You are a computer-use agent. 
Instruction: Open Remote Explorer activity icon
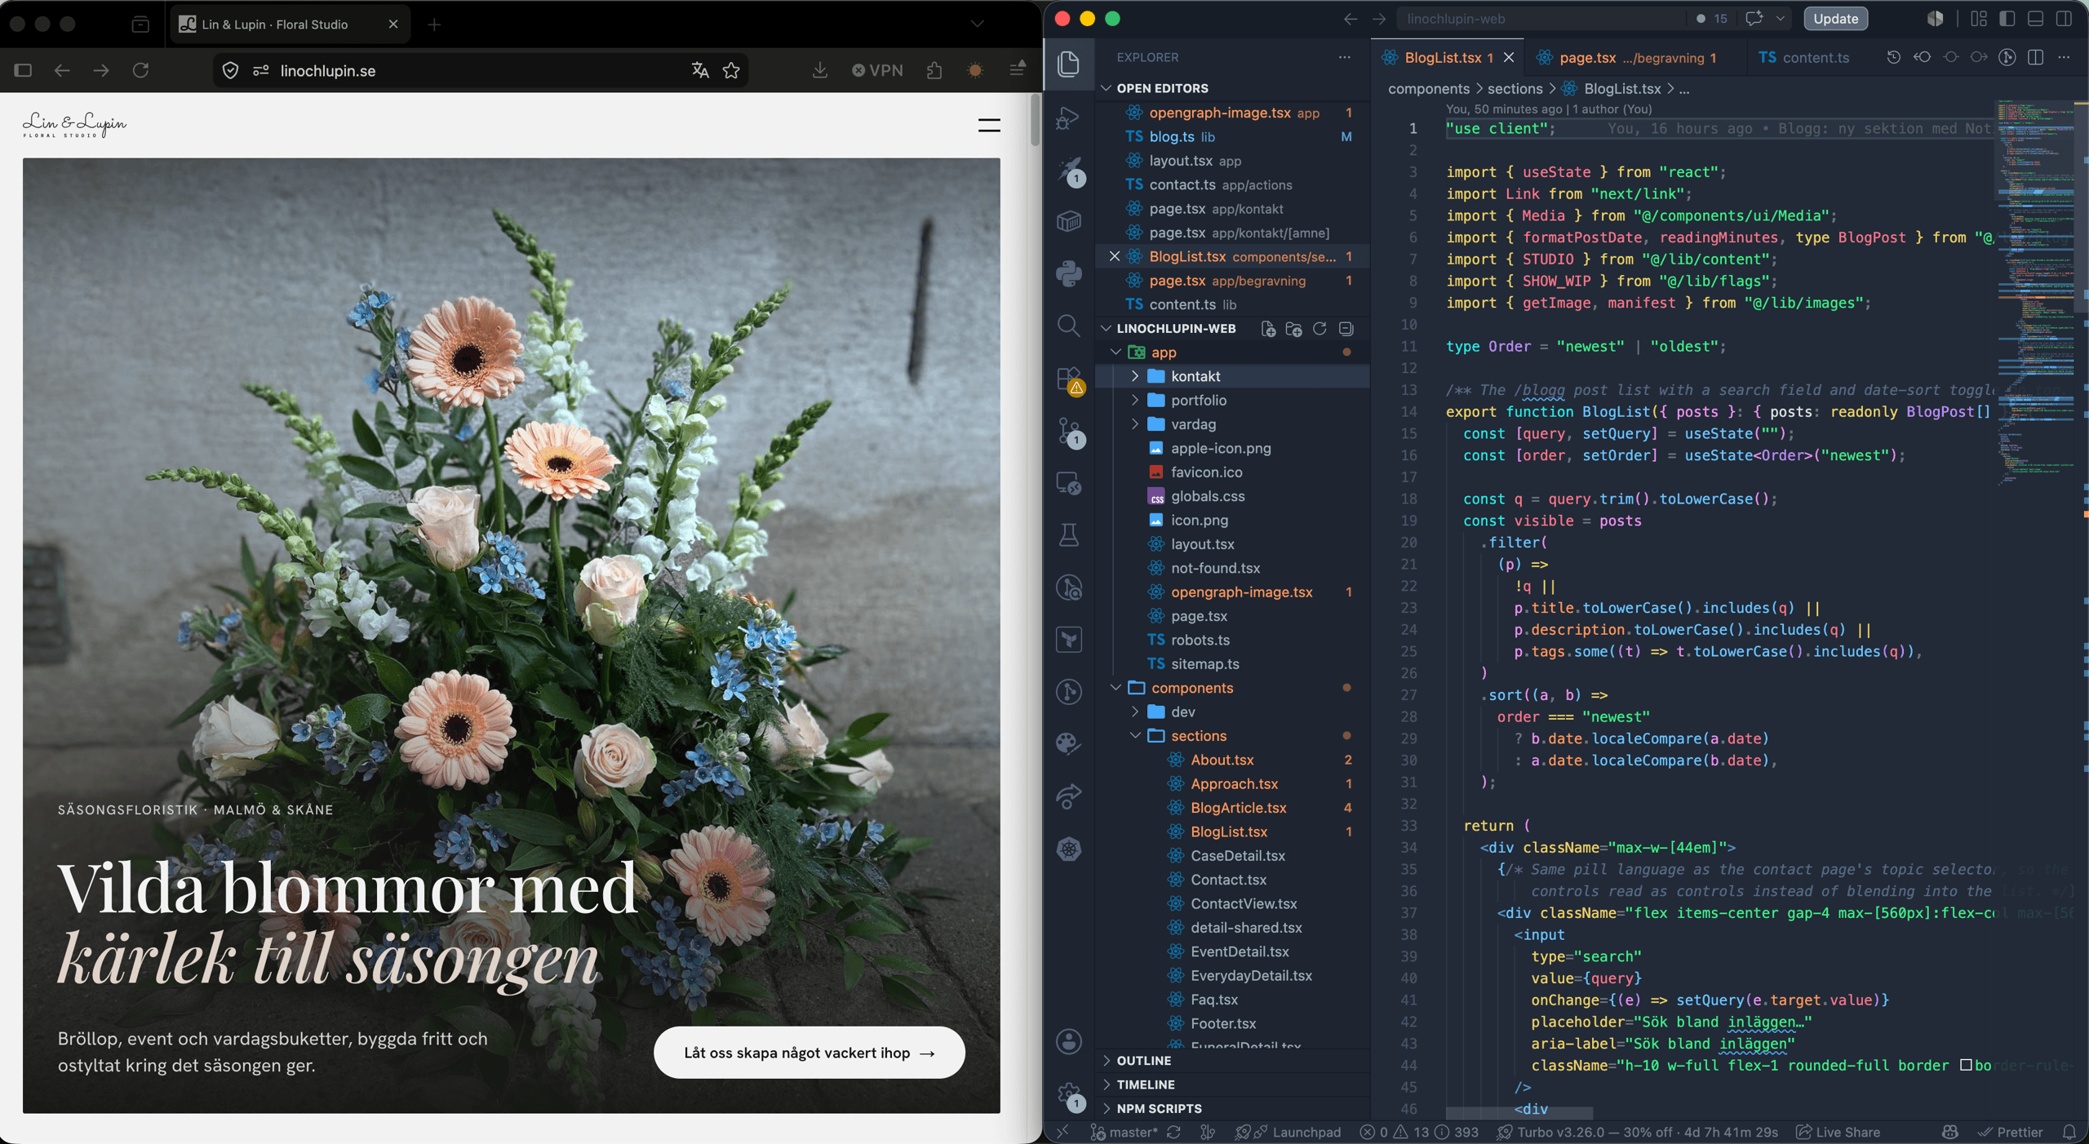[x=1069, y=483]
